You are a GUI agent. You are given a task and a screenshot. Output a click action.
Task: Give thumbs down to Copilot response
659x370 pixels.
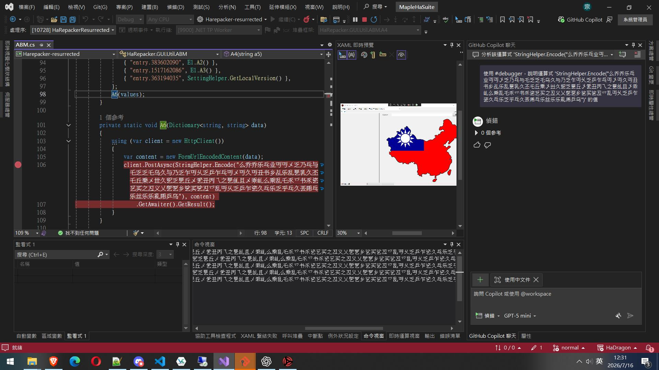point(487,145)
